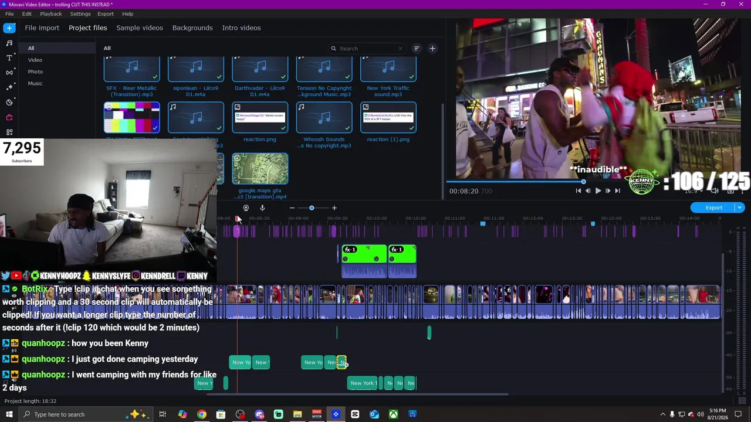Image resolution: width=751 pixels, height=422 pixels.
Task: Skip to the end of the preview
Action: tap(617, 190)
